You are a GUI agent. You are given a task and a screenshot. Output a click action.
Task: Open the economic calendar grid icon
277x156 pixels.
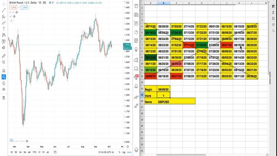[x=136, y=40]
